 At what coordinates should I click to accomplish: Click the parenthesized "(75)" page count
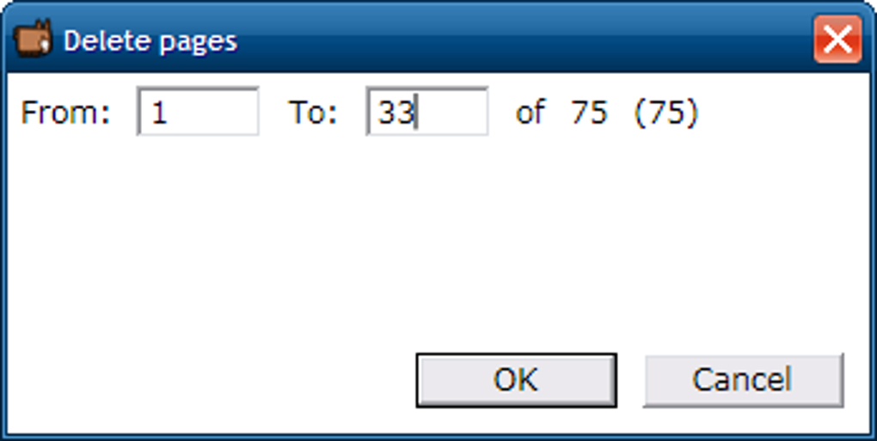tap(665, 113)
